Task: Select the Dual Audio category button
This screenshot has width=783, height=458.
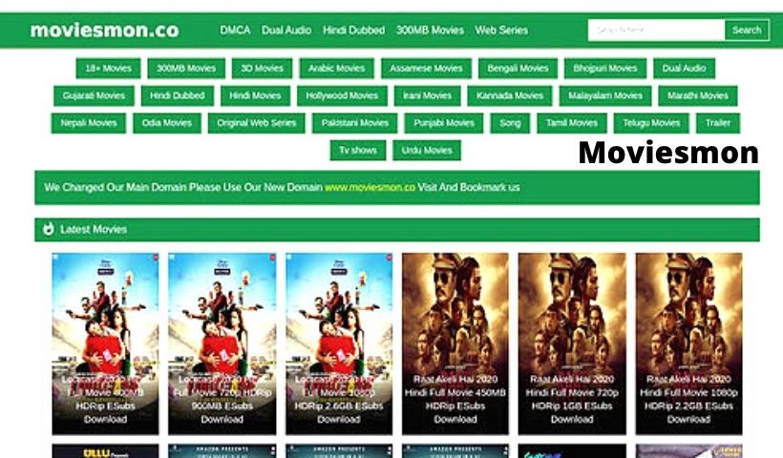Action: click(x=684, y=69)
